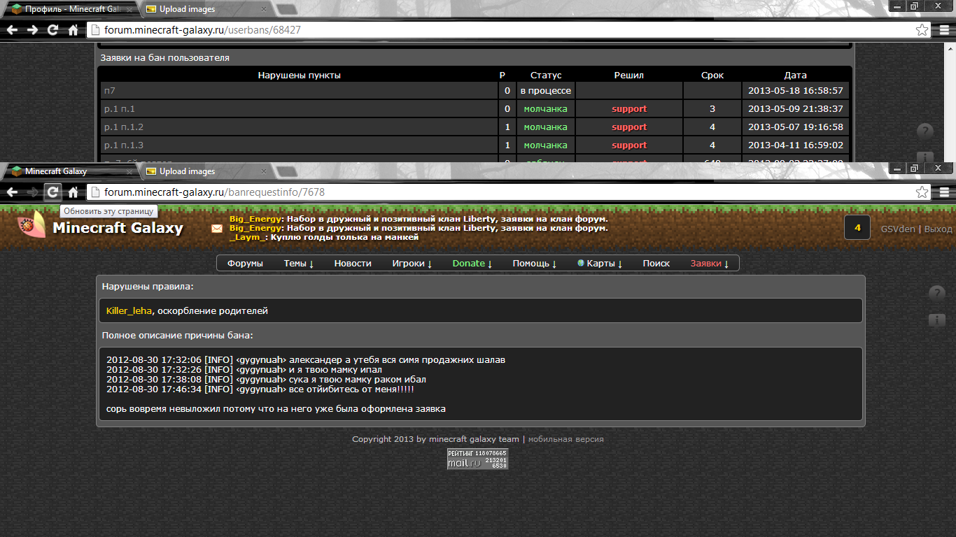Screen dimensions: 956x537
Task: Click the mail.ru rating counter badge
Action: coord(478,459)
